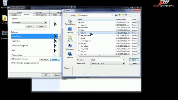The height and width of the screenshot is (100, 178).
Task: Click the file list horizontal scrollbar
Action: pyautogui.click(x=107, y=56)
